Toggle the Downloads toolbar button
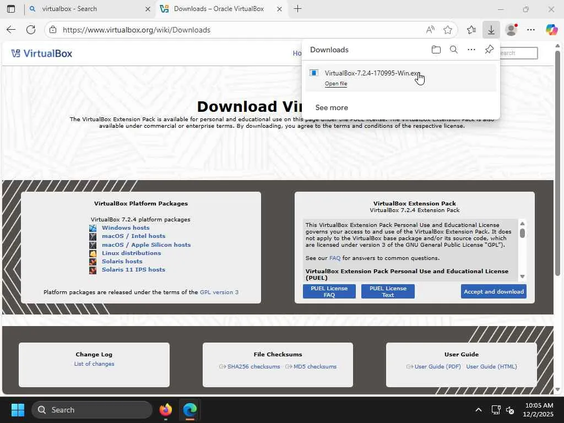Viewport: 564px width, 423px height. tap(491, 30)
